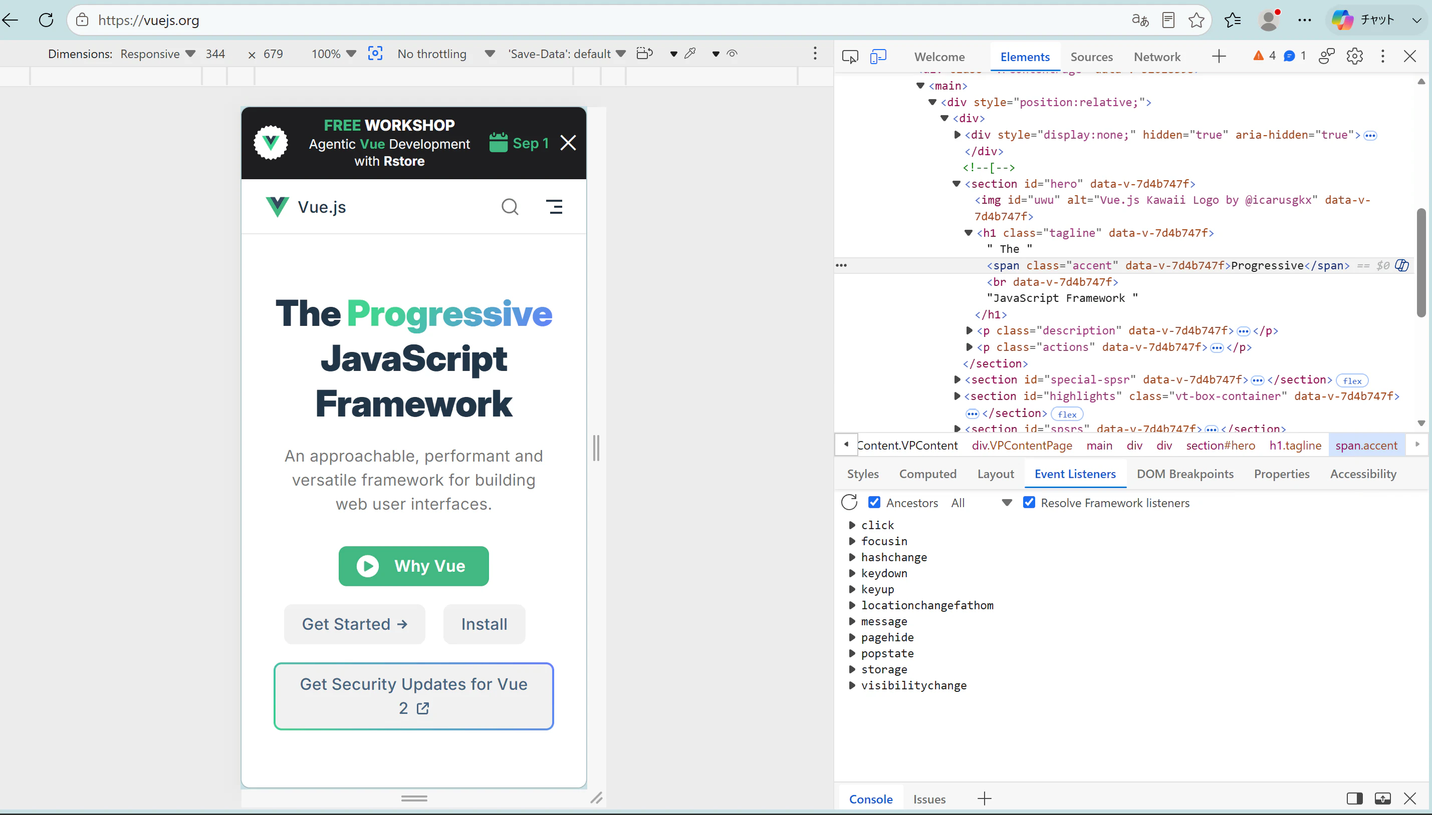This screenshot has width=1432, height=815.
Task: Click the viewport height field showing 679
Action: click(274, 54)
